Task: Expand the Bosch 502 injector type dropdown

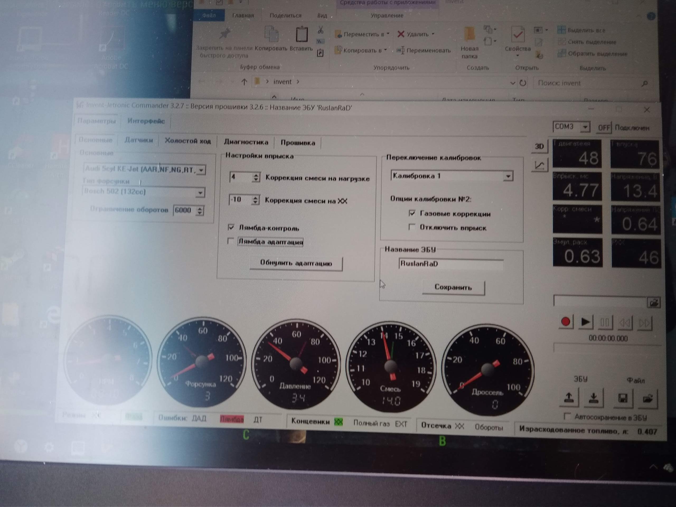Action: [x=200, y=193]
